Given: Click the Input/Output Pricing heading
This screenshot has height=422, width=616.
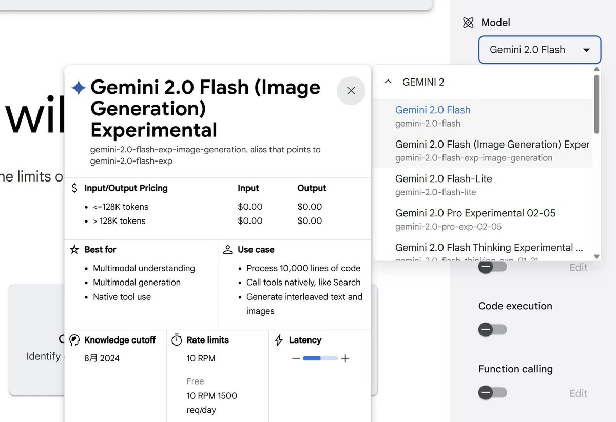Looking at the screenshot, I should [126, 188].
